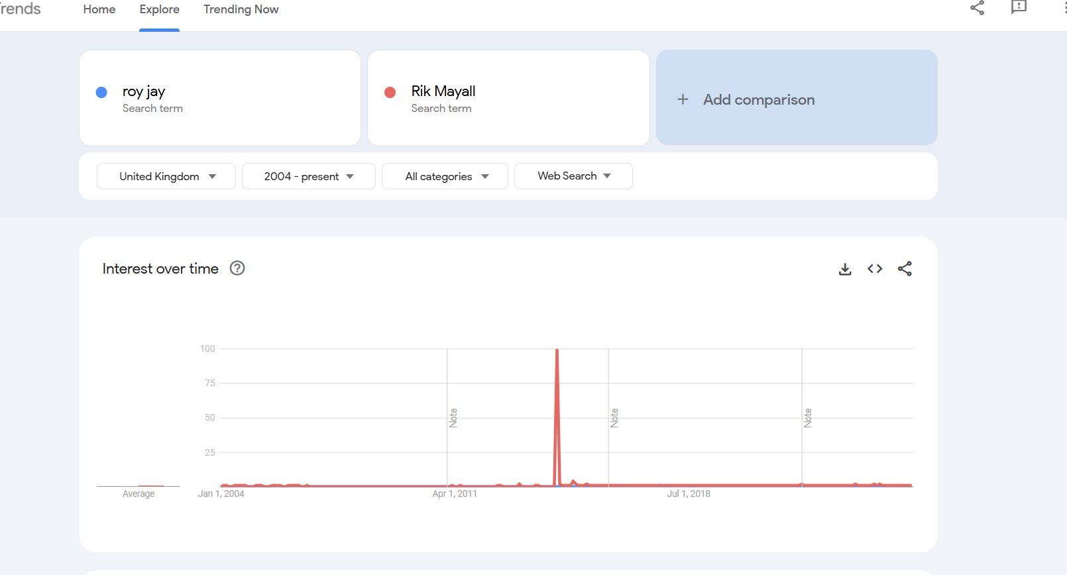This screenshot has width=1067, height=575.
Task: Click the Average bar label
Action: coord(139,494)
